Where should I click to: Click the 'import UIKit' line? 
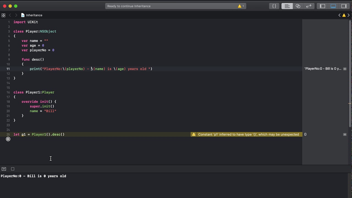click(x=26, y=22)
